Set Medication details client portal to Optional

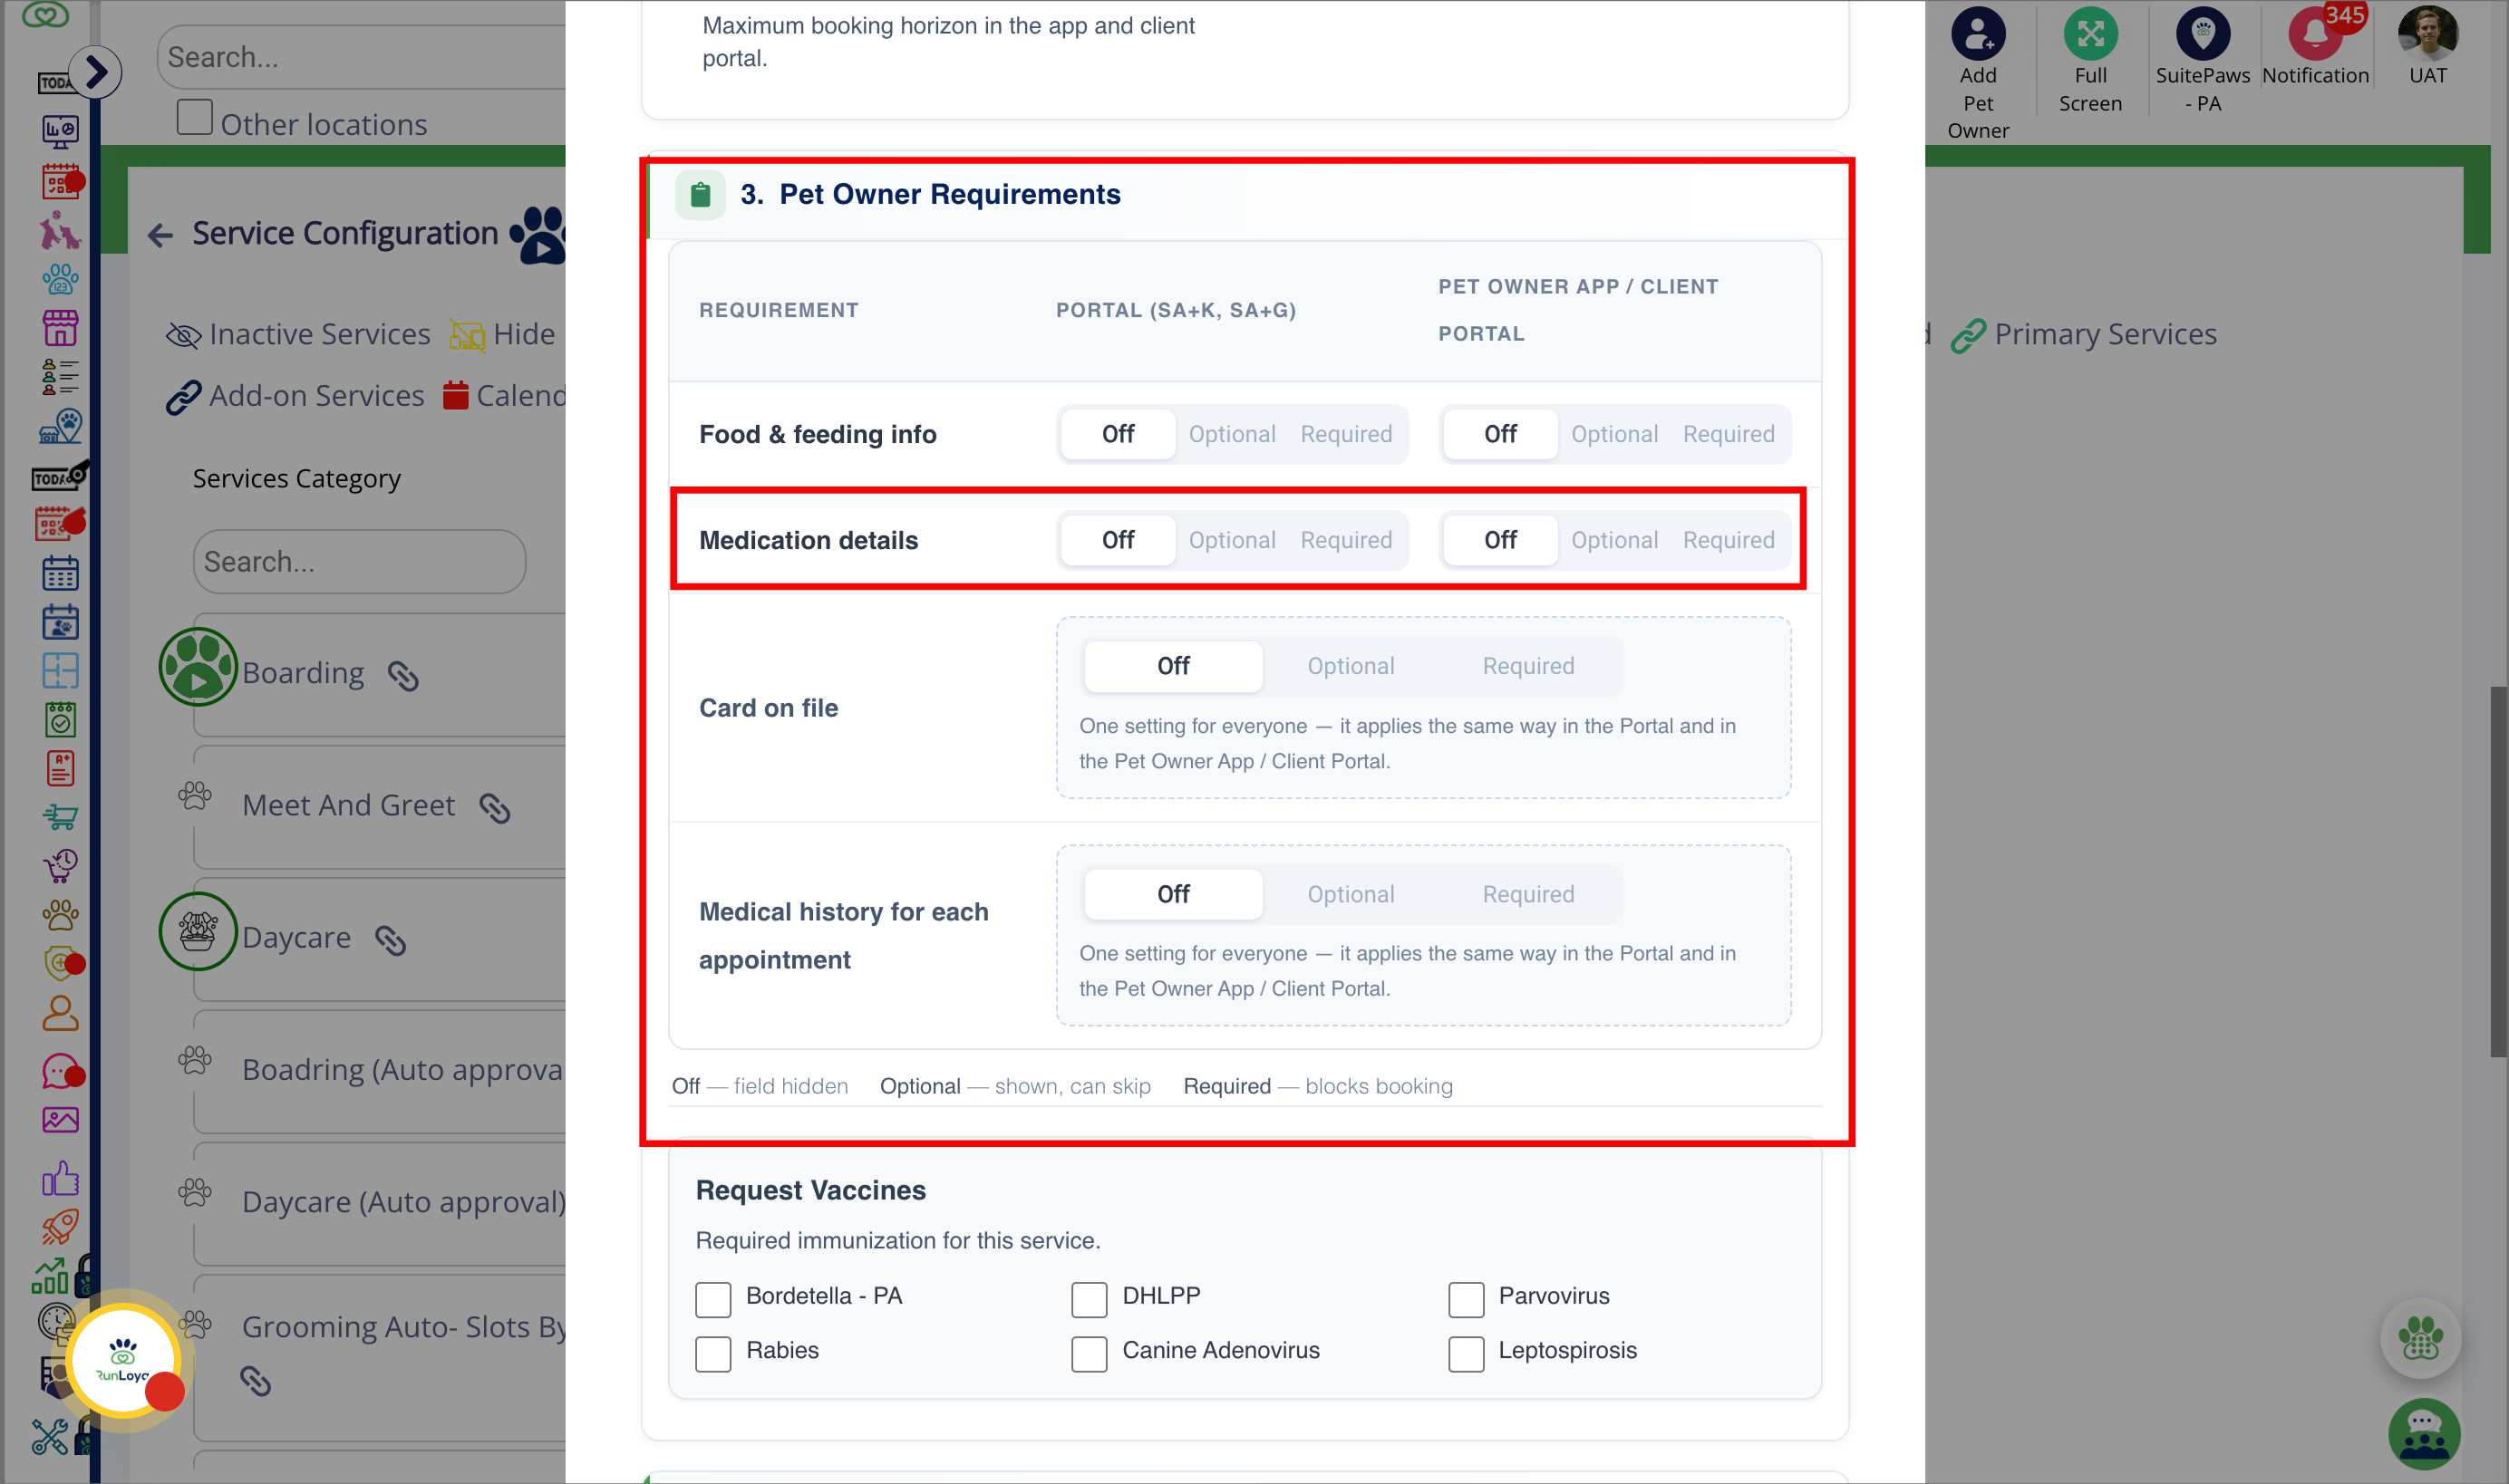click(x=1613, y=540)
